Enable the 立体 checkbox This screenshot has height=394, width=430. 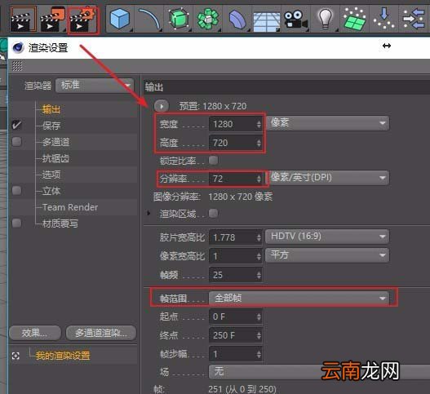pos(17,190)
